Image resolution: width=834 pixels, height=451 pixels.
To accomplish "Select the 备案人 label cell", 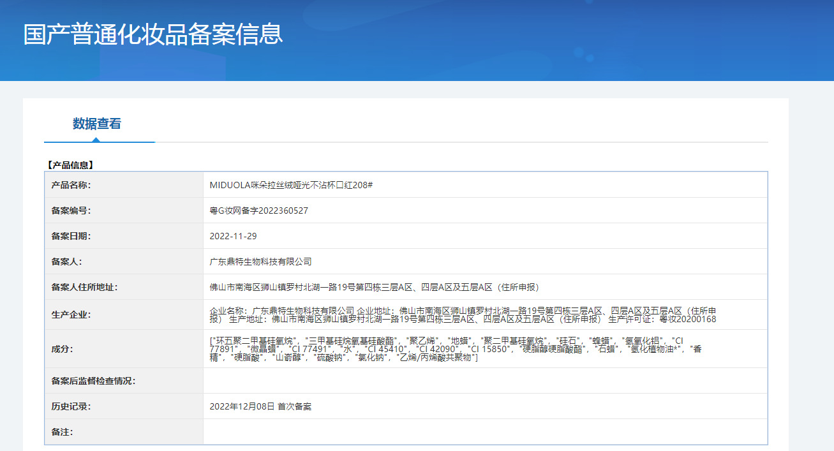I will (124, 262).
